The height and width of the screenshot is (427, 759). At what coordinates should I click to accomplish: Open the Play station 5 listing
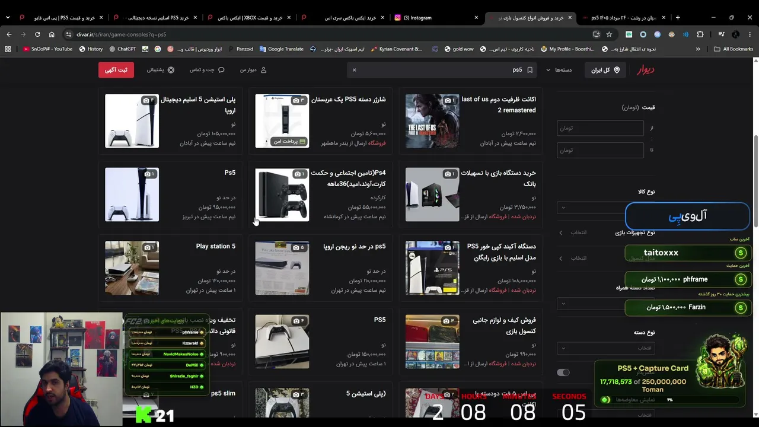[x=170, y=268]
